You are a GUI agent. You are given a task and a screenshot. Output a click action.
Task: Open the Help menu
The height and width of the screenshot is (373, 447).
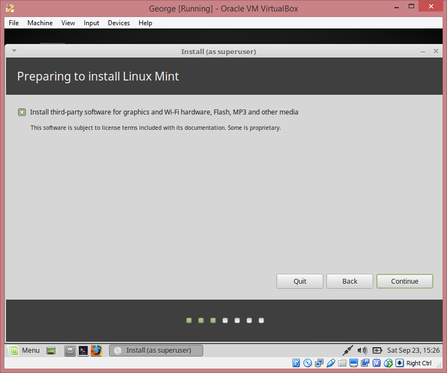(145, 23)
